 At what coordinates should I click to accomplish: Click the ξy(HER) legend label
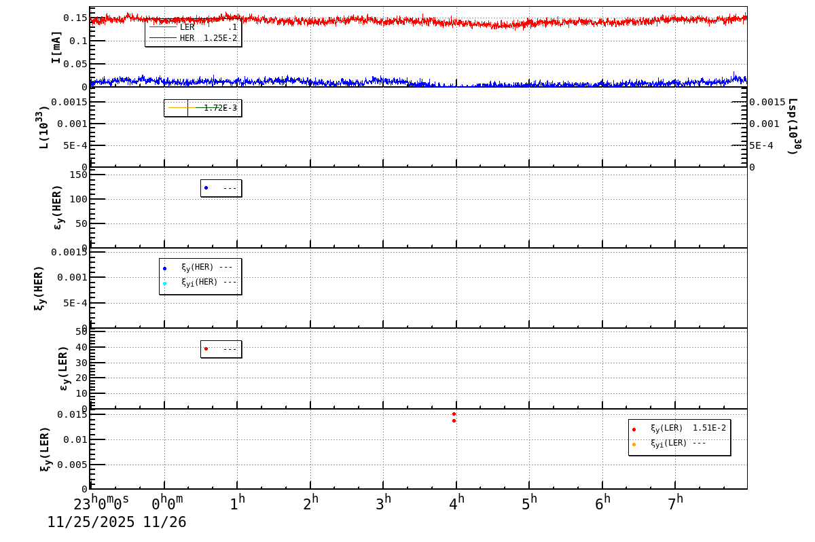(x=197, y=268)
